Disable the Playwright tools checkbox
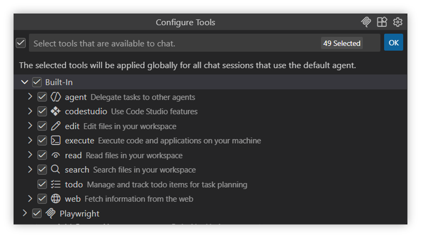421x238 pixels. click(x=37, y=213)
